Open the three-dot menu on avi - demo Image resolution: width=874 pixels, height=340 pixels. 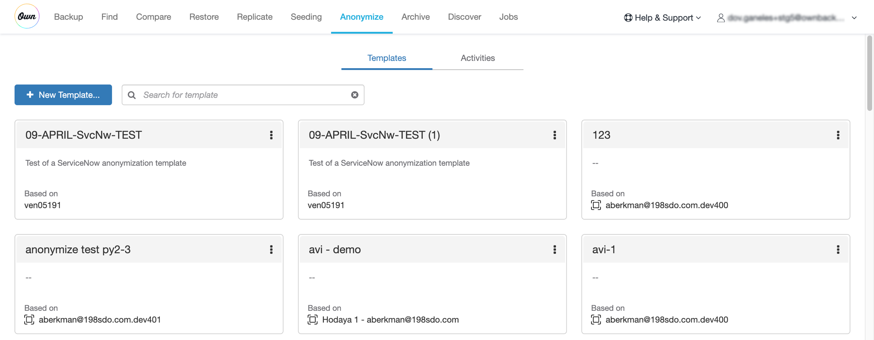pos(555,250)
